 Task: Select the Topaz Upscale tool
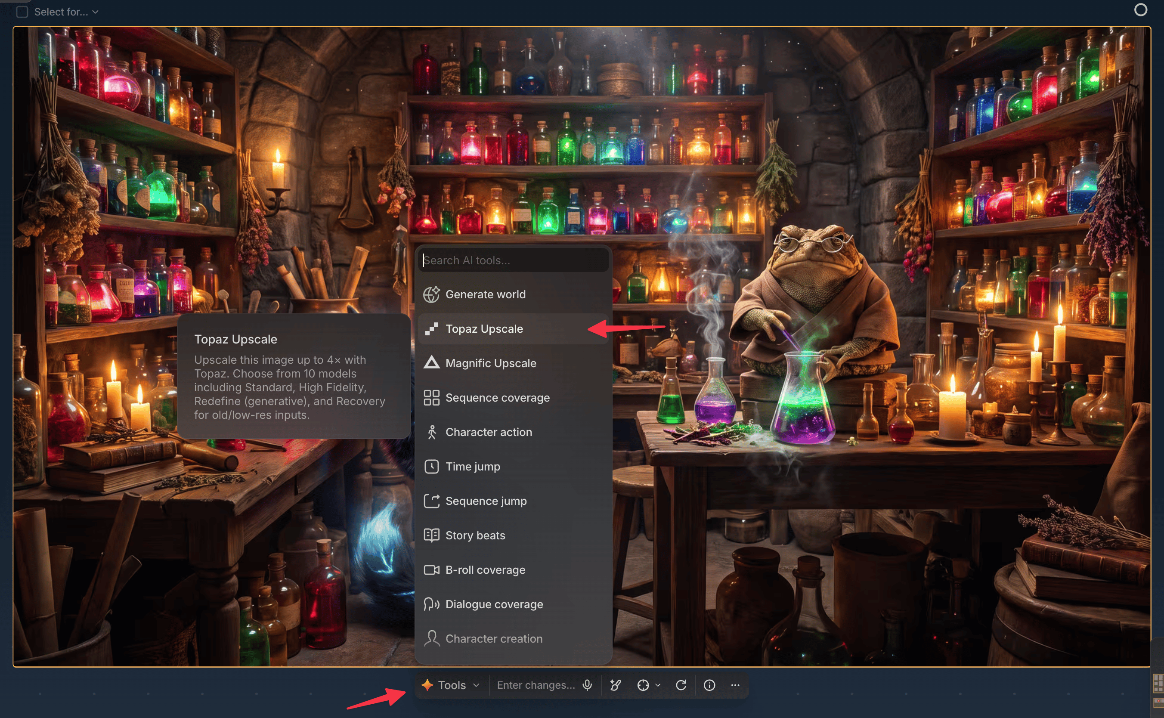click(x=513, y=328)
